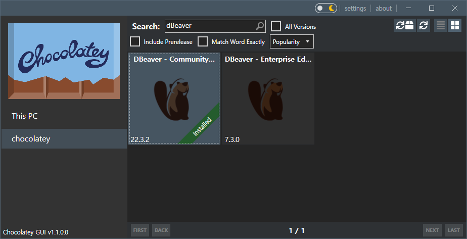Click the search magnifier icon
The width and height of the screenshot is (467, 239).
260,26
